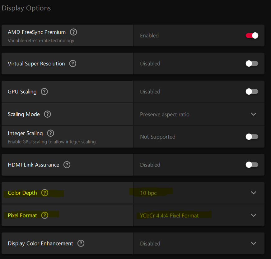Enable HDMI Link Assurance toggle

(252, 165)
